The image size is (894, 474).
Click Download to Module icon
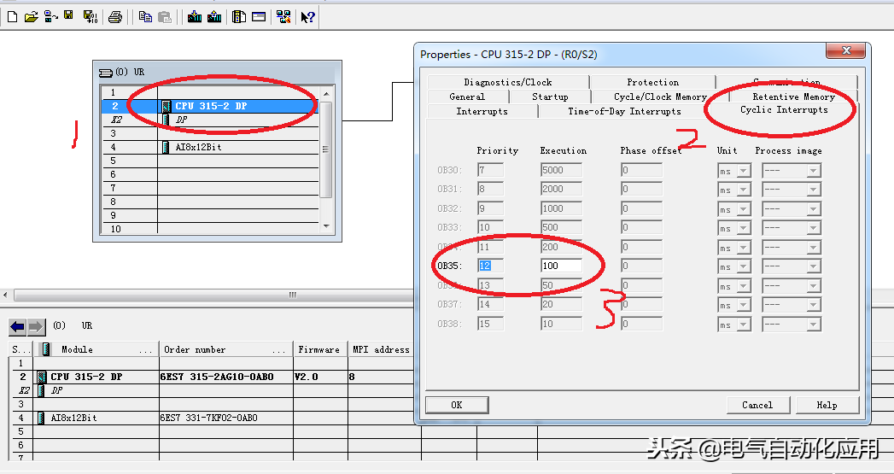(195, 17)
